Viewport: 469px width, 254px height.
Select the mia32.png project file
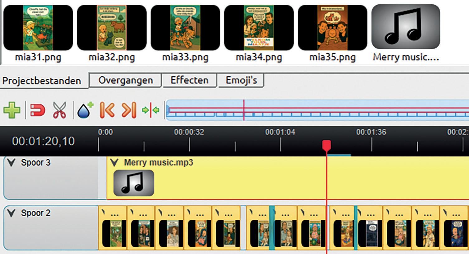[112, 28]
